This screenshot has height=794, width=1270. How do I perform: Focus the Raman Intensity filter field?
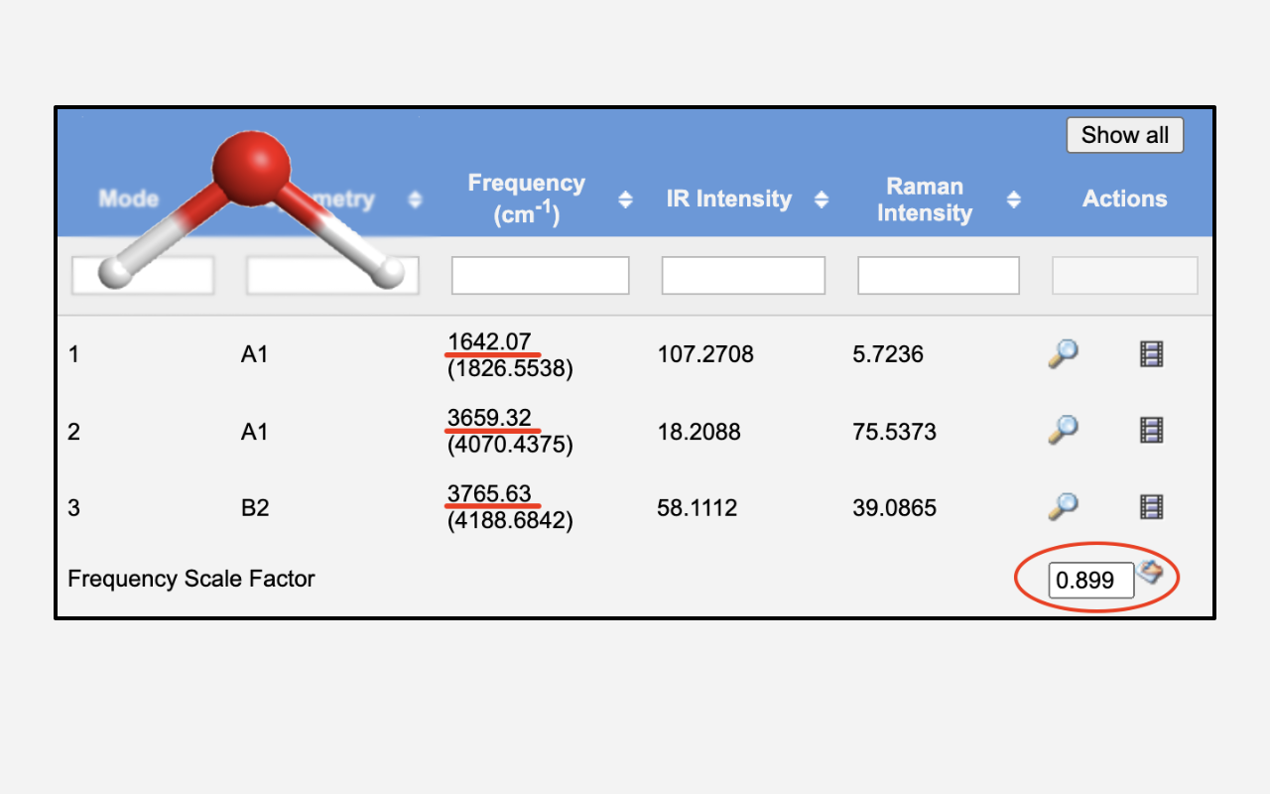pyautogui.click(x=938, y=276)
